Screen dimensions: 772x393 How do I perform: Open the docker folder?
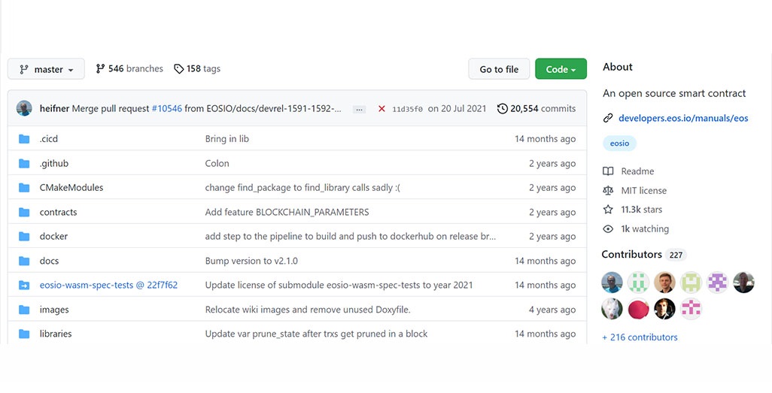click(53, 237)
